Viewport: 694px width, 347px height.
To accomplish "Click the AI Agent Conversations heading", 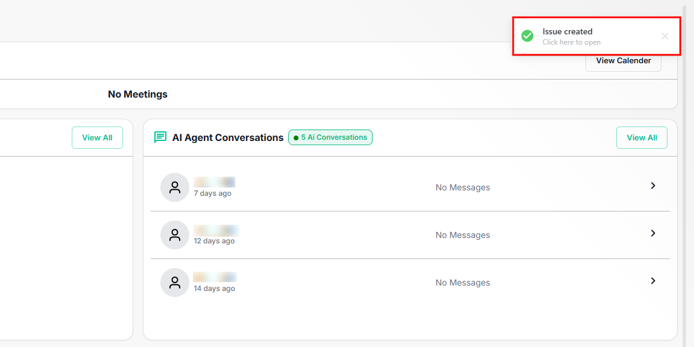I will (x=228, y=138).
